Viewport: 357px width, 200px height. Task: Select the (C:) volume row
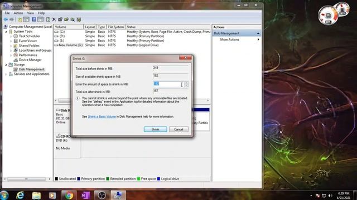click(x=132, y=32)
